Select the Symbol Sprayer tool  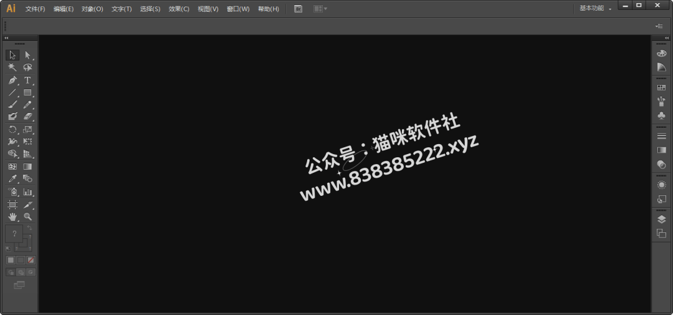tap(12, 192)
